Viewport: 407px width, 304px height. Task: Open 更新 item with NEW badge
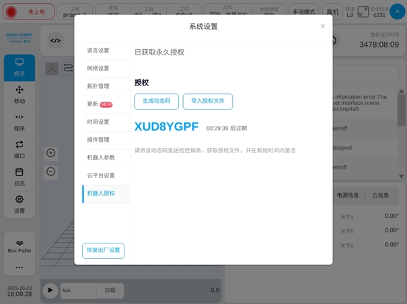98,104
